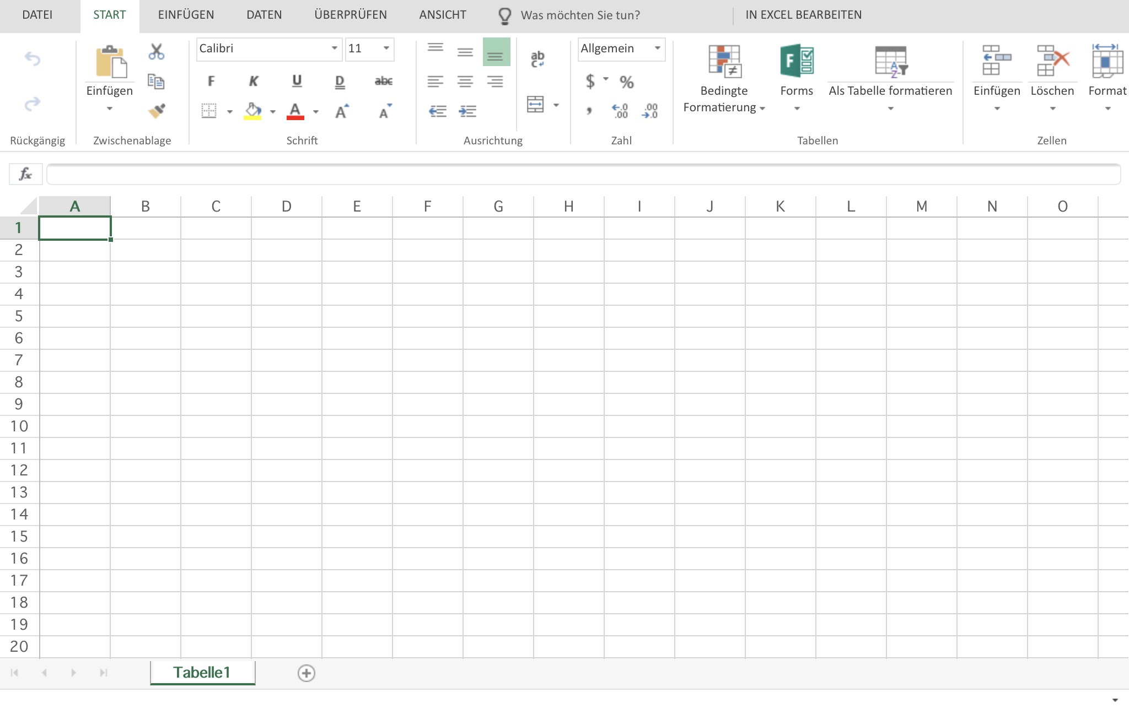The height and width of the screenshot is (714, 1129).
Task: Switch to ANSICHT tab
Action: (x=443, y=15)
